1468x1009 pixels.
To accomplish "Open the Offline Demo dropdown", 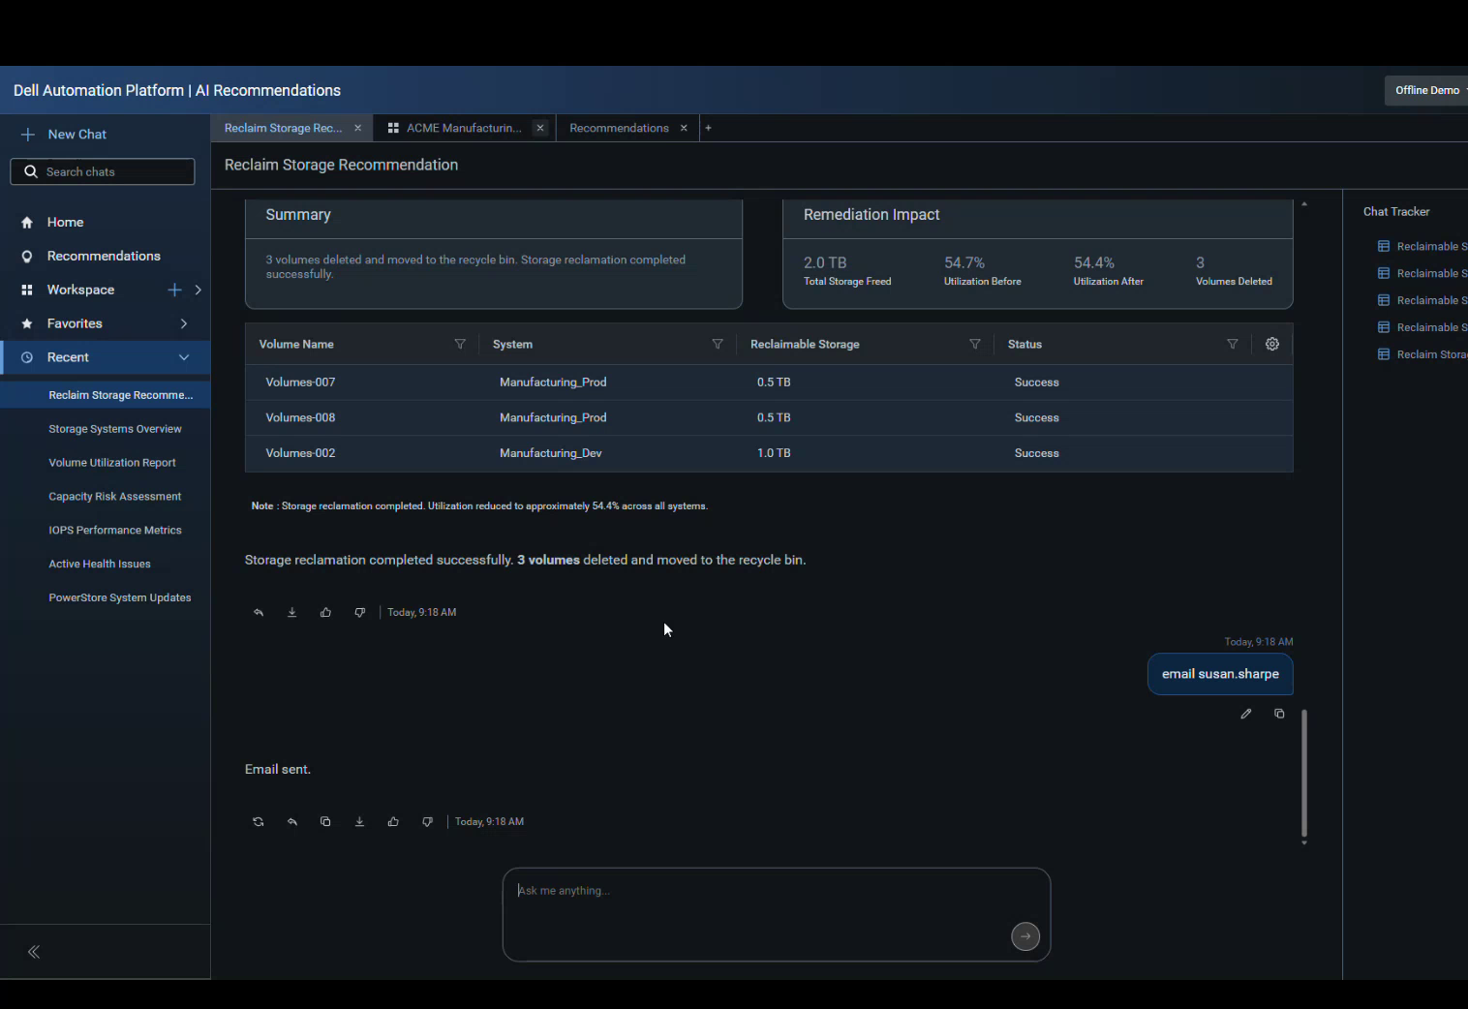I will 1426,90.
